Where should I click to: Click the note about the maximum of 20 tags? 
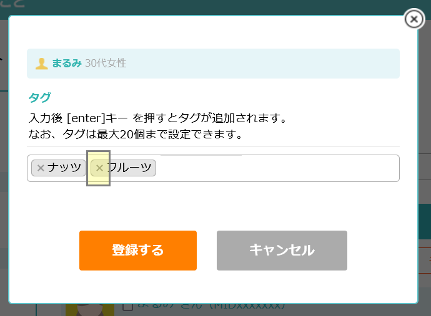coord(136,135)
